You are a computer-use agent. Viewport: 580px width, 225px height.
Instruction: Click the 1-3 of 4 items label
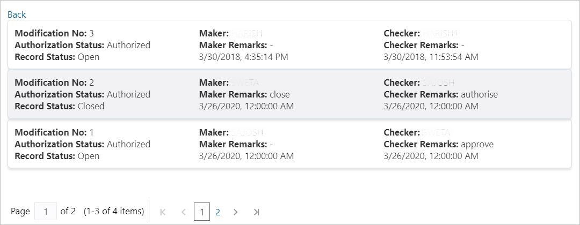point(114,212)
